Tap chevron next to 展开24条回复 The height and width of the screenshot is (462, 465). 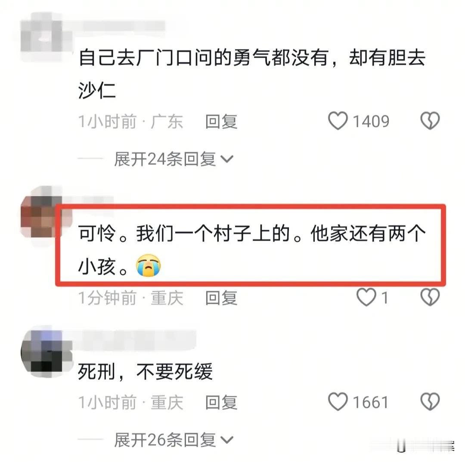click(227, 160)
